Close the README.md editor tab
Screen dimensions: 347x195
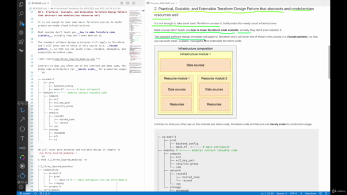tap(48, 3)
